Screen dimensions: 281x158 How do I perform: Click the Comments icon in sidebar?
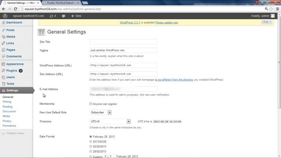[4, 57]
